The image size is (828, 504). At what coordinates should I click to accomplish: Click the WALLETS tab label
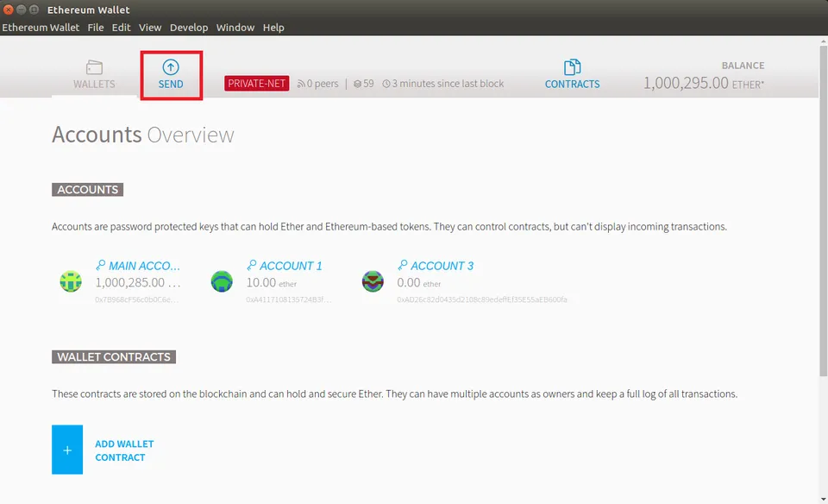(x=94, y=84)
